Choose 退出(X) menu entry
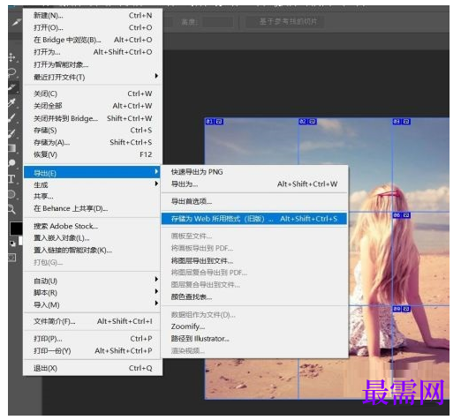 pyautogui.click(x=93, y=368)
